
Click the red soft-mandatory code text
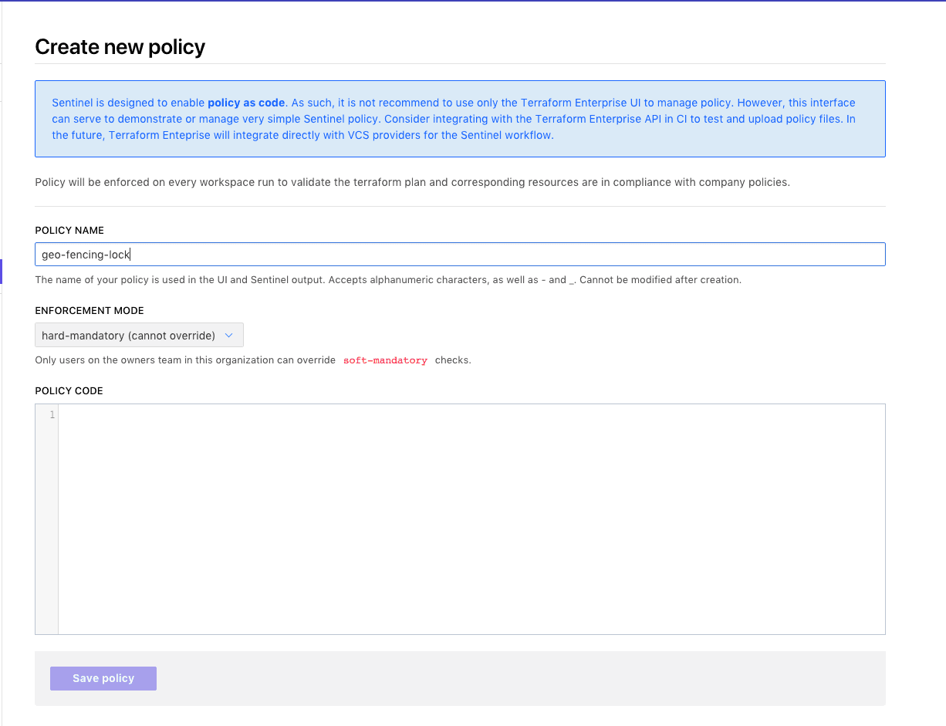coord(385,360)
